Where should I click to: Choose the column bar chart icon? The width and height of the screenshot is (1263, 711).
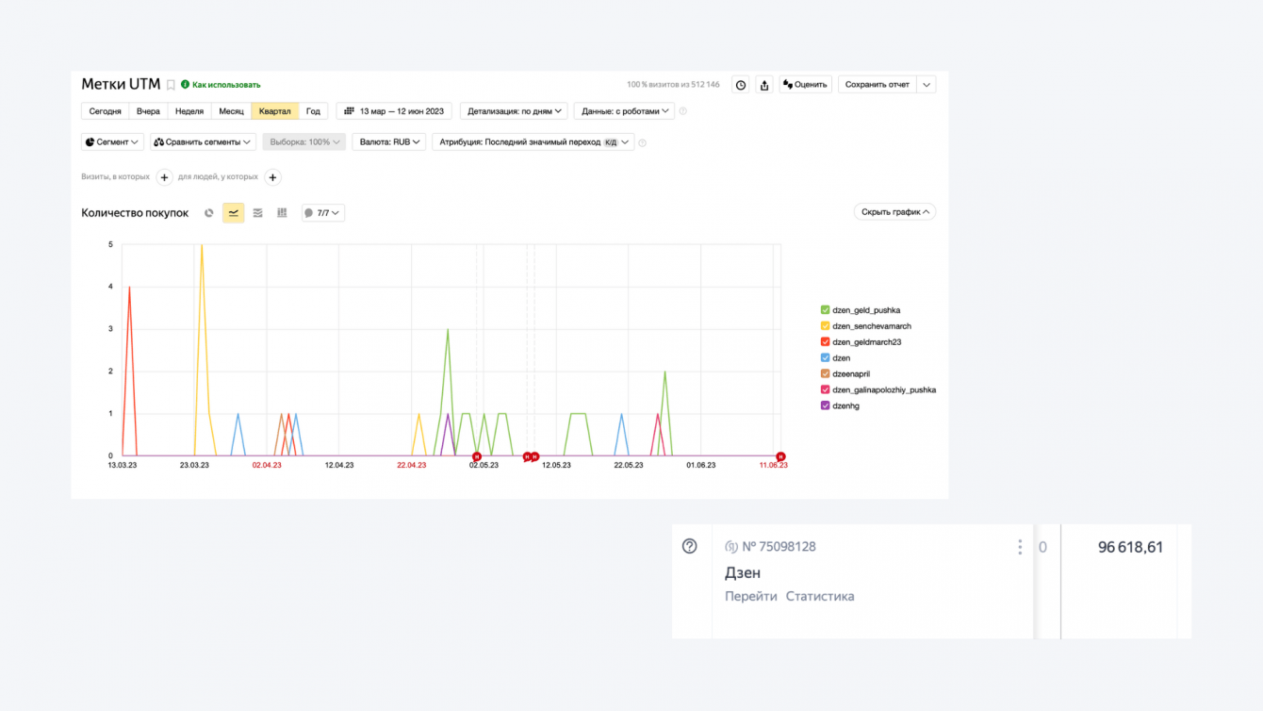(x=282, y=213)
